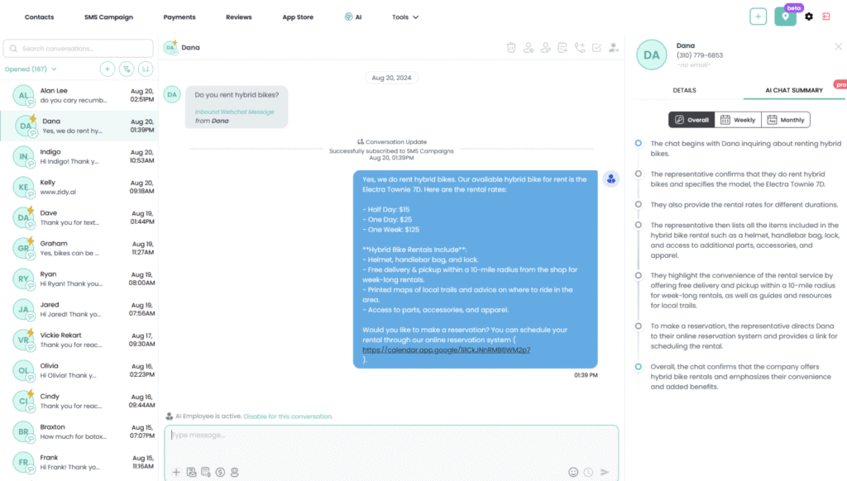Click the trash icon to delete conversation
Image resolution: width=847 pixels, height=481 pixels.
coord(511,48)
